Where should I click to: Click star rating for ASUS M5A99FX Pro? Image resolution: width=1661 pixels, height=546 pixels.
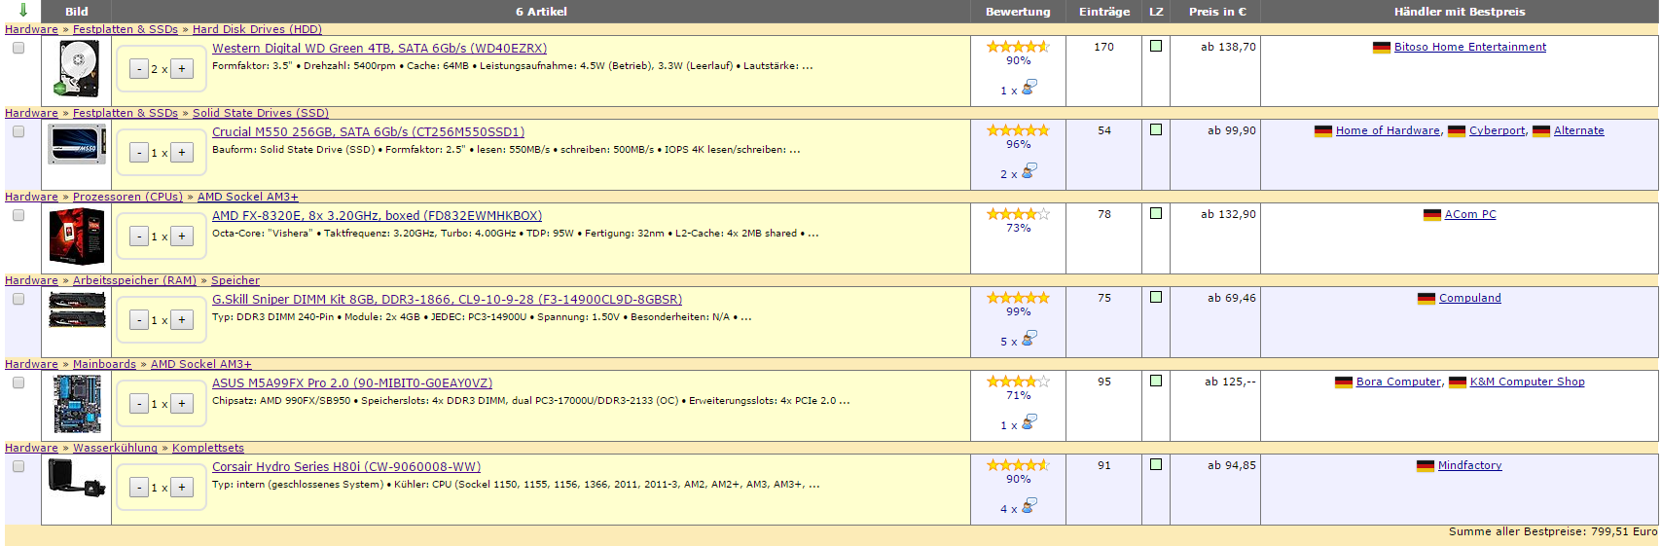(1018, 382)
